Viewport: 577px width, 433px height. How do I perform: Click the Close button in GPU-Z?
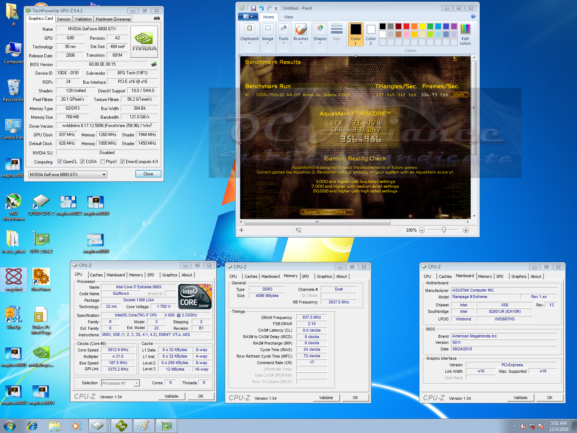tap(148, 174)
